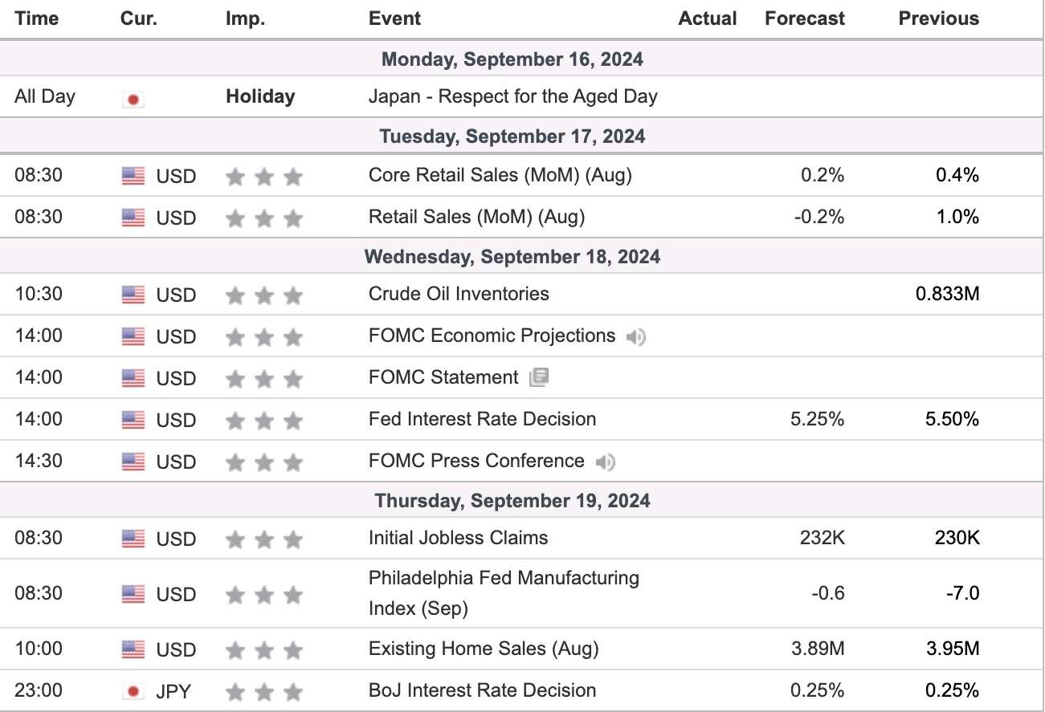Click speaker icon beside FOMC Press Conference
Screen dimensions: 1045x712
coord(606,462)
